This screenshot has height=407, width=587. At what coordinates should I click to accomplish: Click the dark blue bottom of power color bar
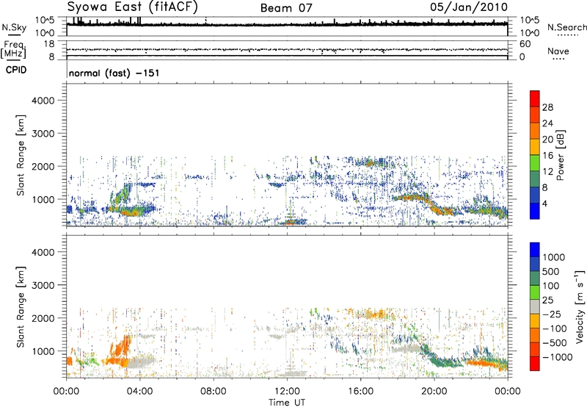[x=535, y=211]
